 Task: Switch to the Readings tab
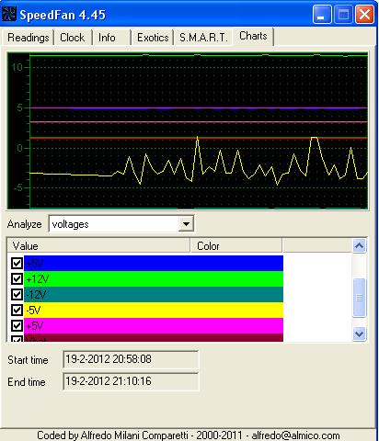coord(28,38)
